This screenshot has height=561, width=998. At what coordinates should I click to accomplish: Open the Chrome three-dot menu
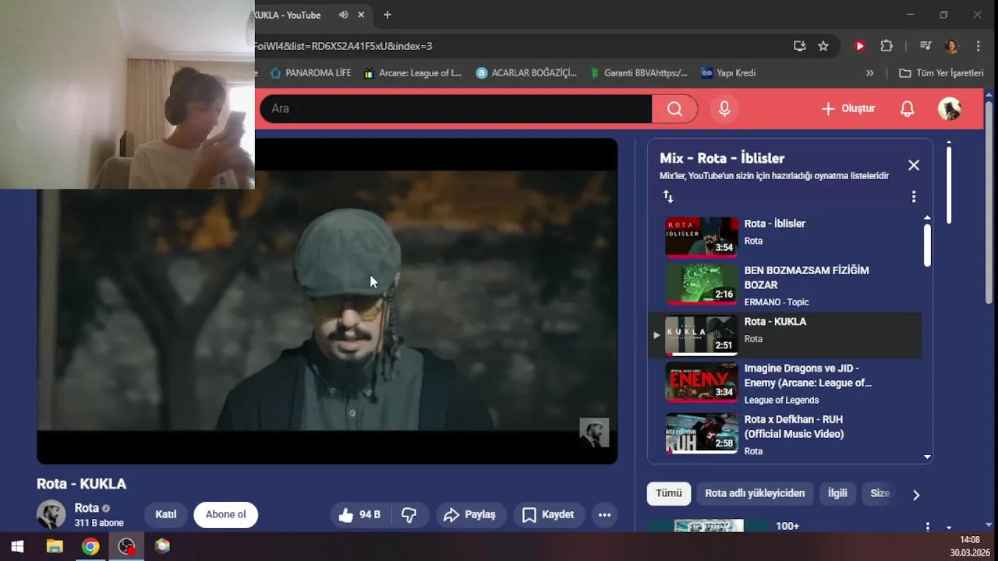tap(978, 46)
